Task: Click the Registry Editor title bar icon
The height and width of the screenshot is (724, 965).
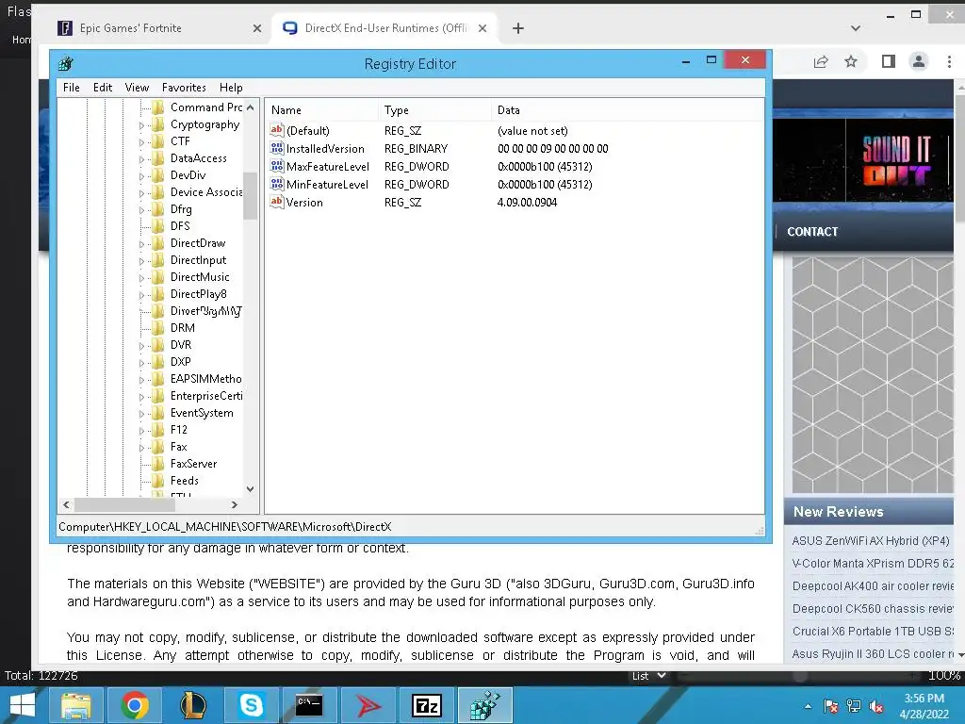Action: [66, 63]
